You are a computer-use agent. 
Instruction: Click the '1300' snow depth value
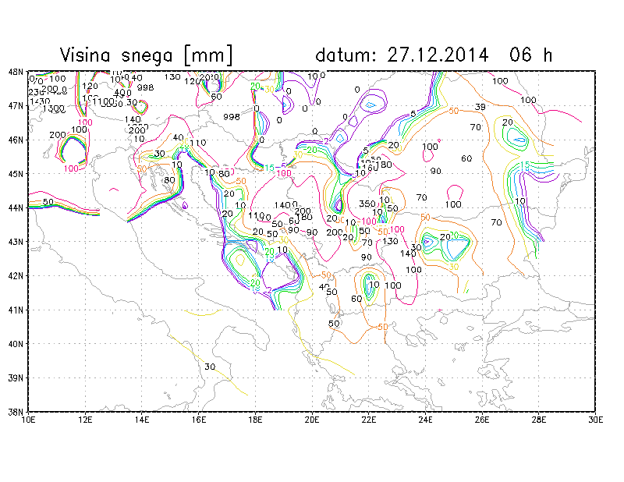point(53,108)
